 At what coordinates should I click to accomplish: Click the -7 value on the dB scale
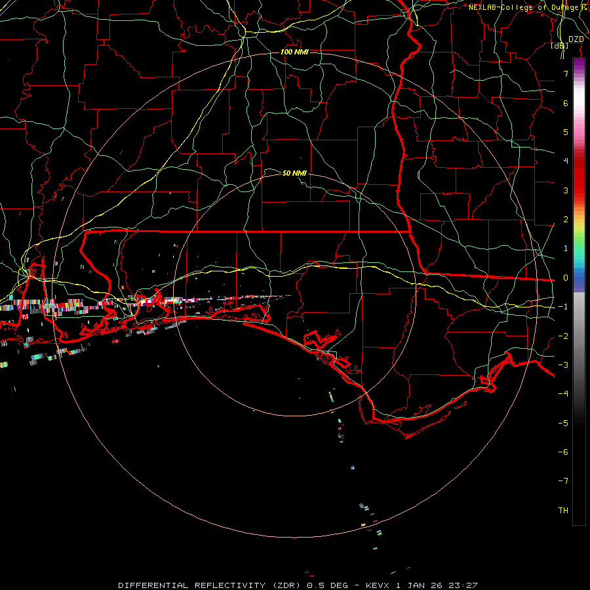[563, 481]
